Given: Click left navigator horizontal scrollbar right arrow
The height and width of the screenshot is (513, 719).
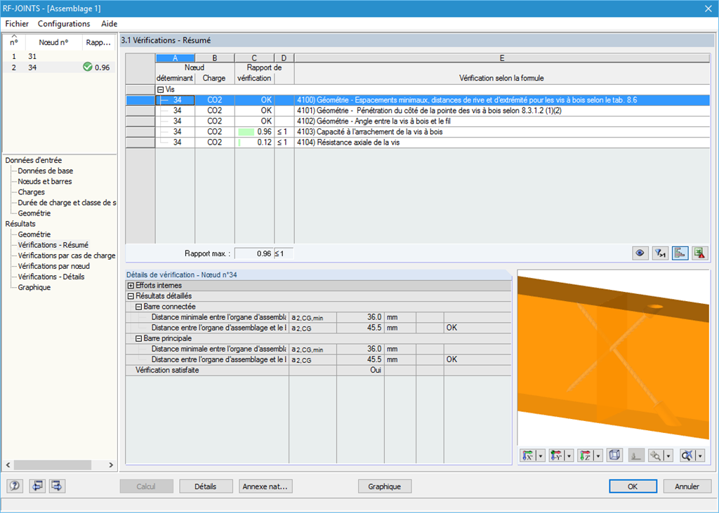Looking at the screenshot, I should pos(111,465).
